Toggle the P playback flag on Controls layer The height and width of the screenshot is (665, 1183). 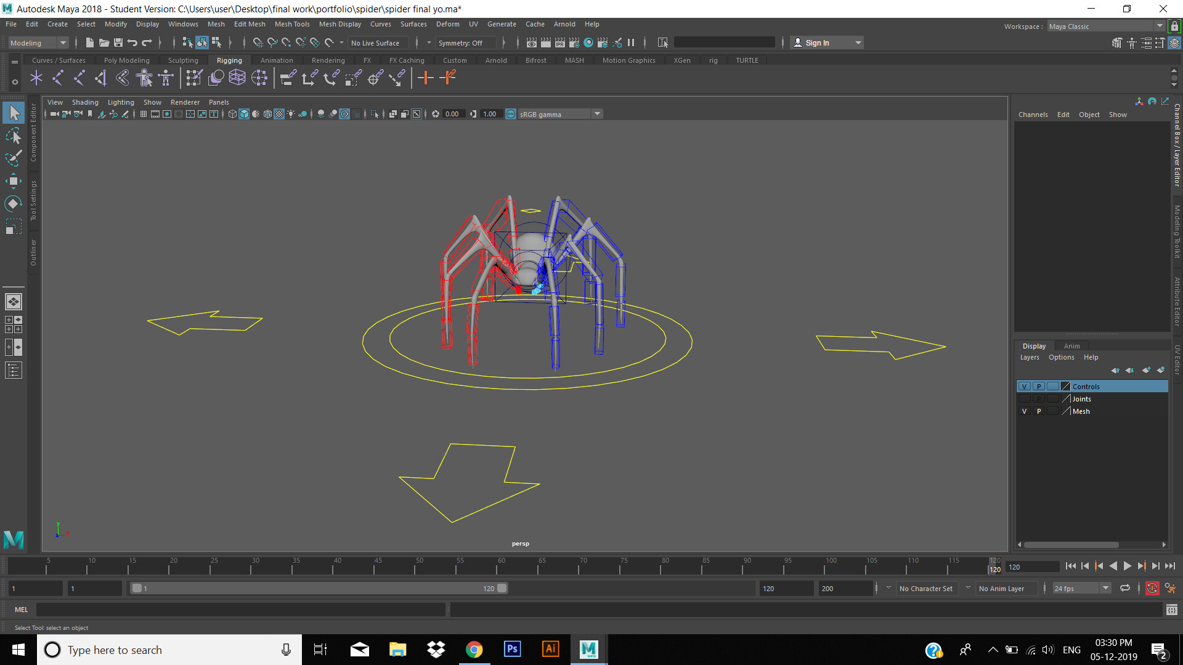(1039, 386)
